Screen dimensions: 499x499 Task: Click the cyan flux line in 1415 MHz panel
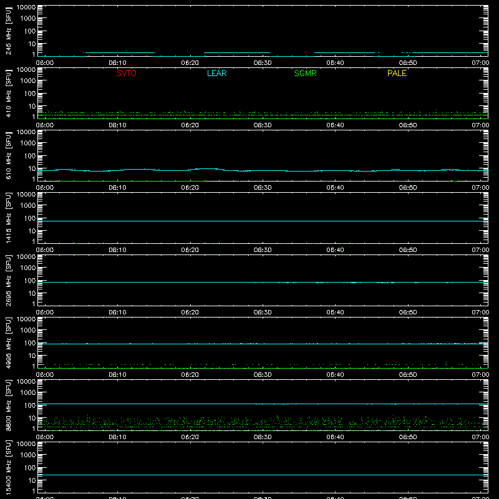263,221
